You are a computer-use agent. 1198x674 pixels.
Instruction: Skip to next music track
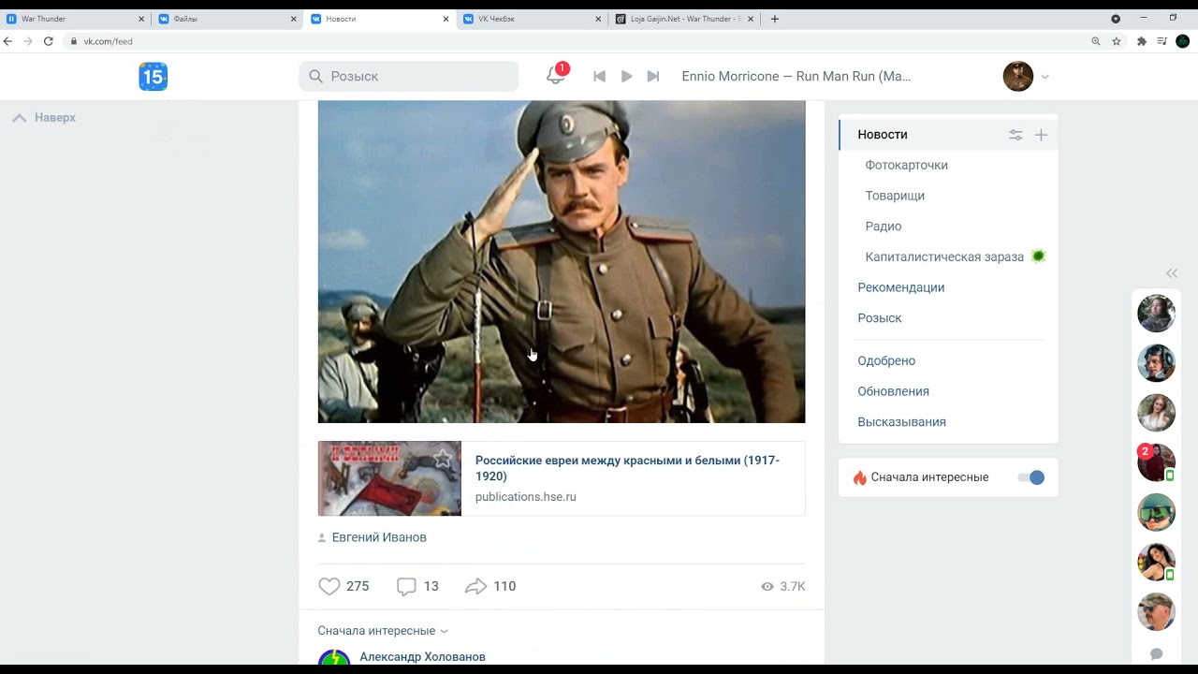(653, 77)
